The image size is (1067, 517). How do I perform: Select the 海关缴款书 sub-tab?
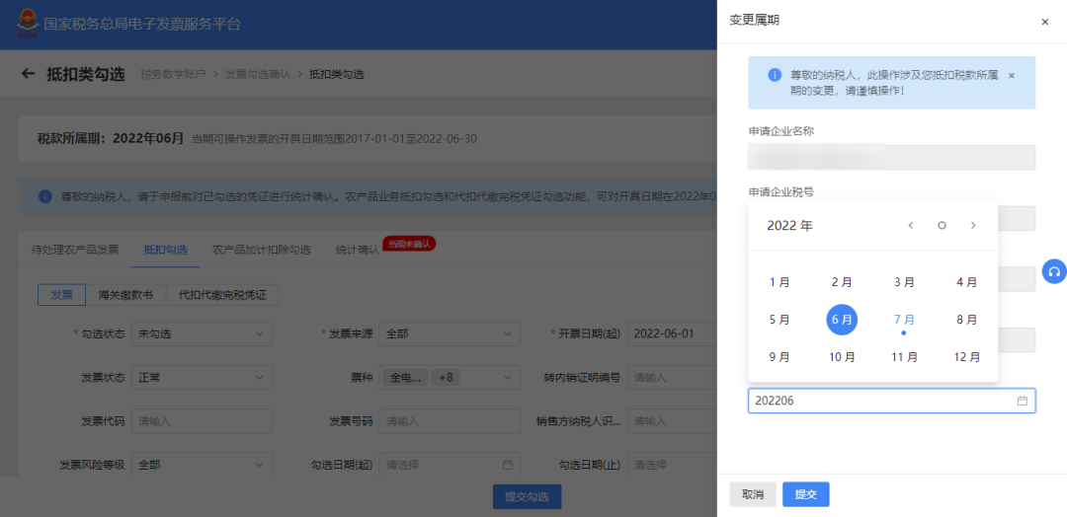point(125,295)
